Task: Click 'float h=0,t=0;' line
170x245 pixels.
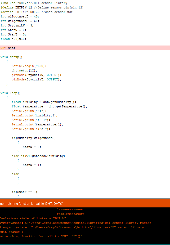Action: tap(14, 39)
